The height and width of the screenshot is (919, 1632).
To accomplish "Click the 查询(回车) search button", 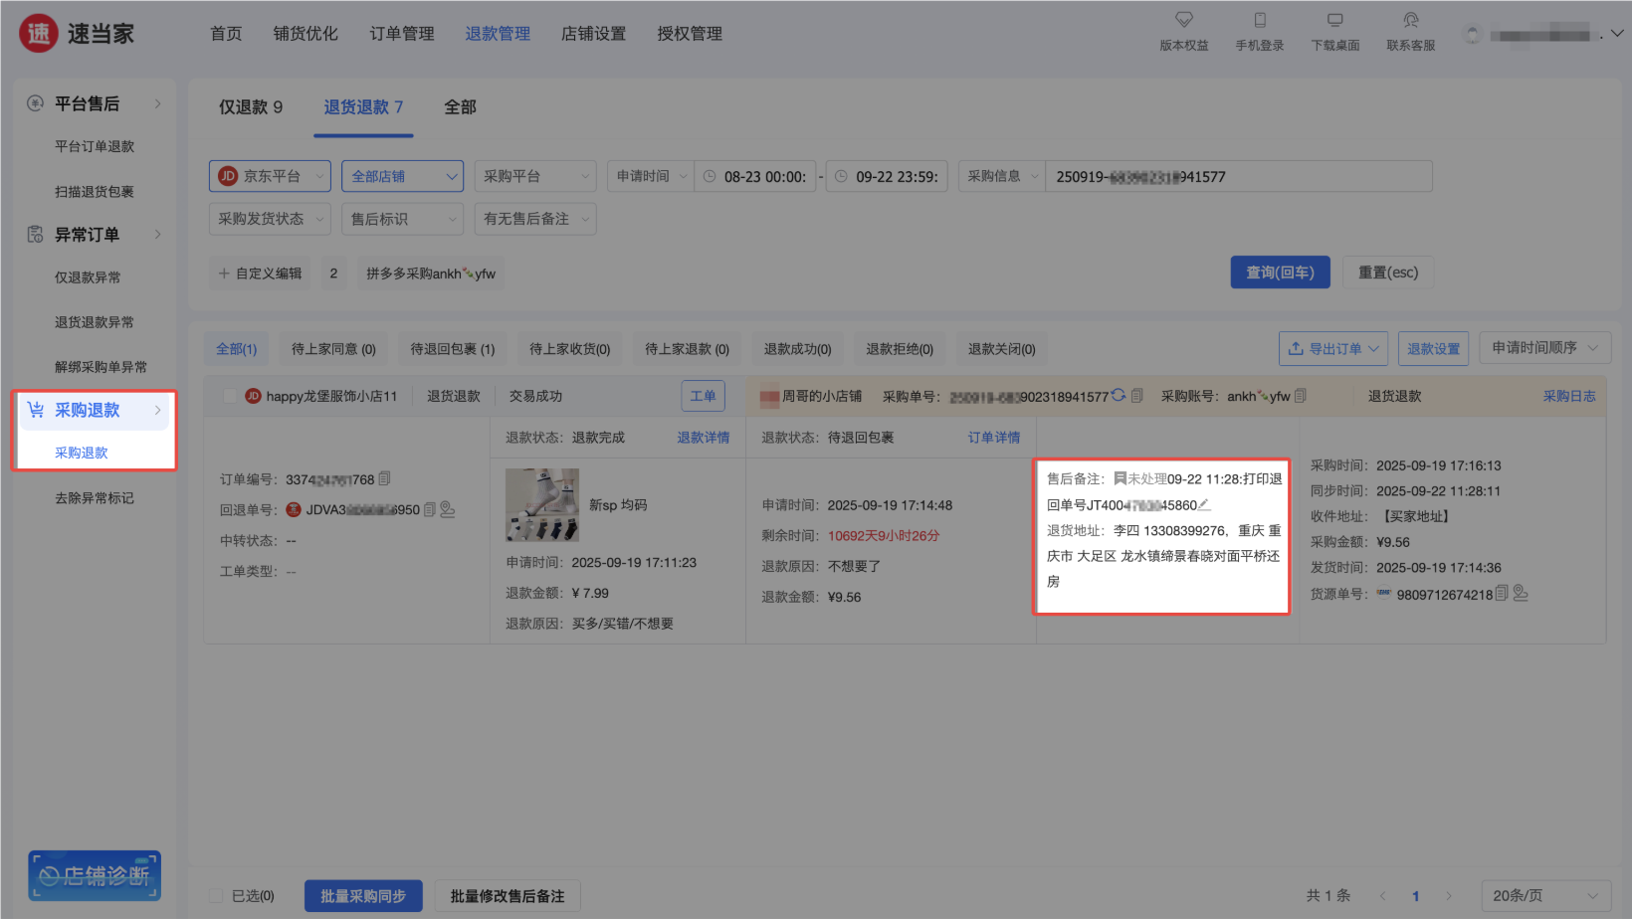I will [x=1280, y=273].
